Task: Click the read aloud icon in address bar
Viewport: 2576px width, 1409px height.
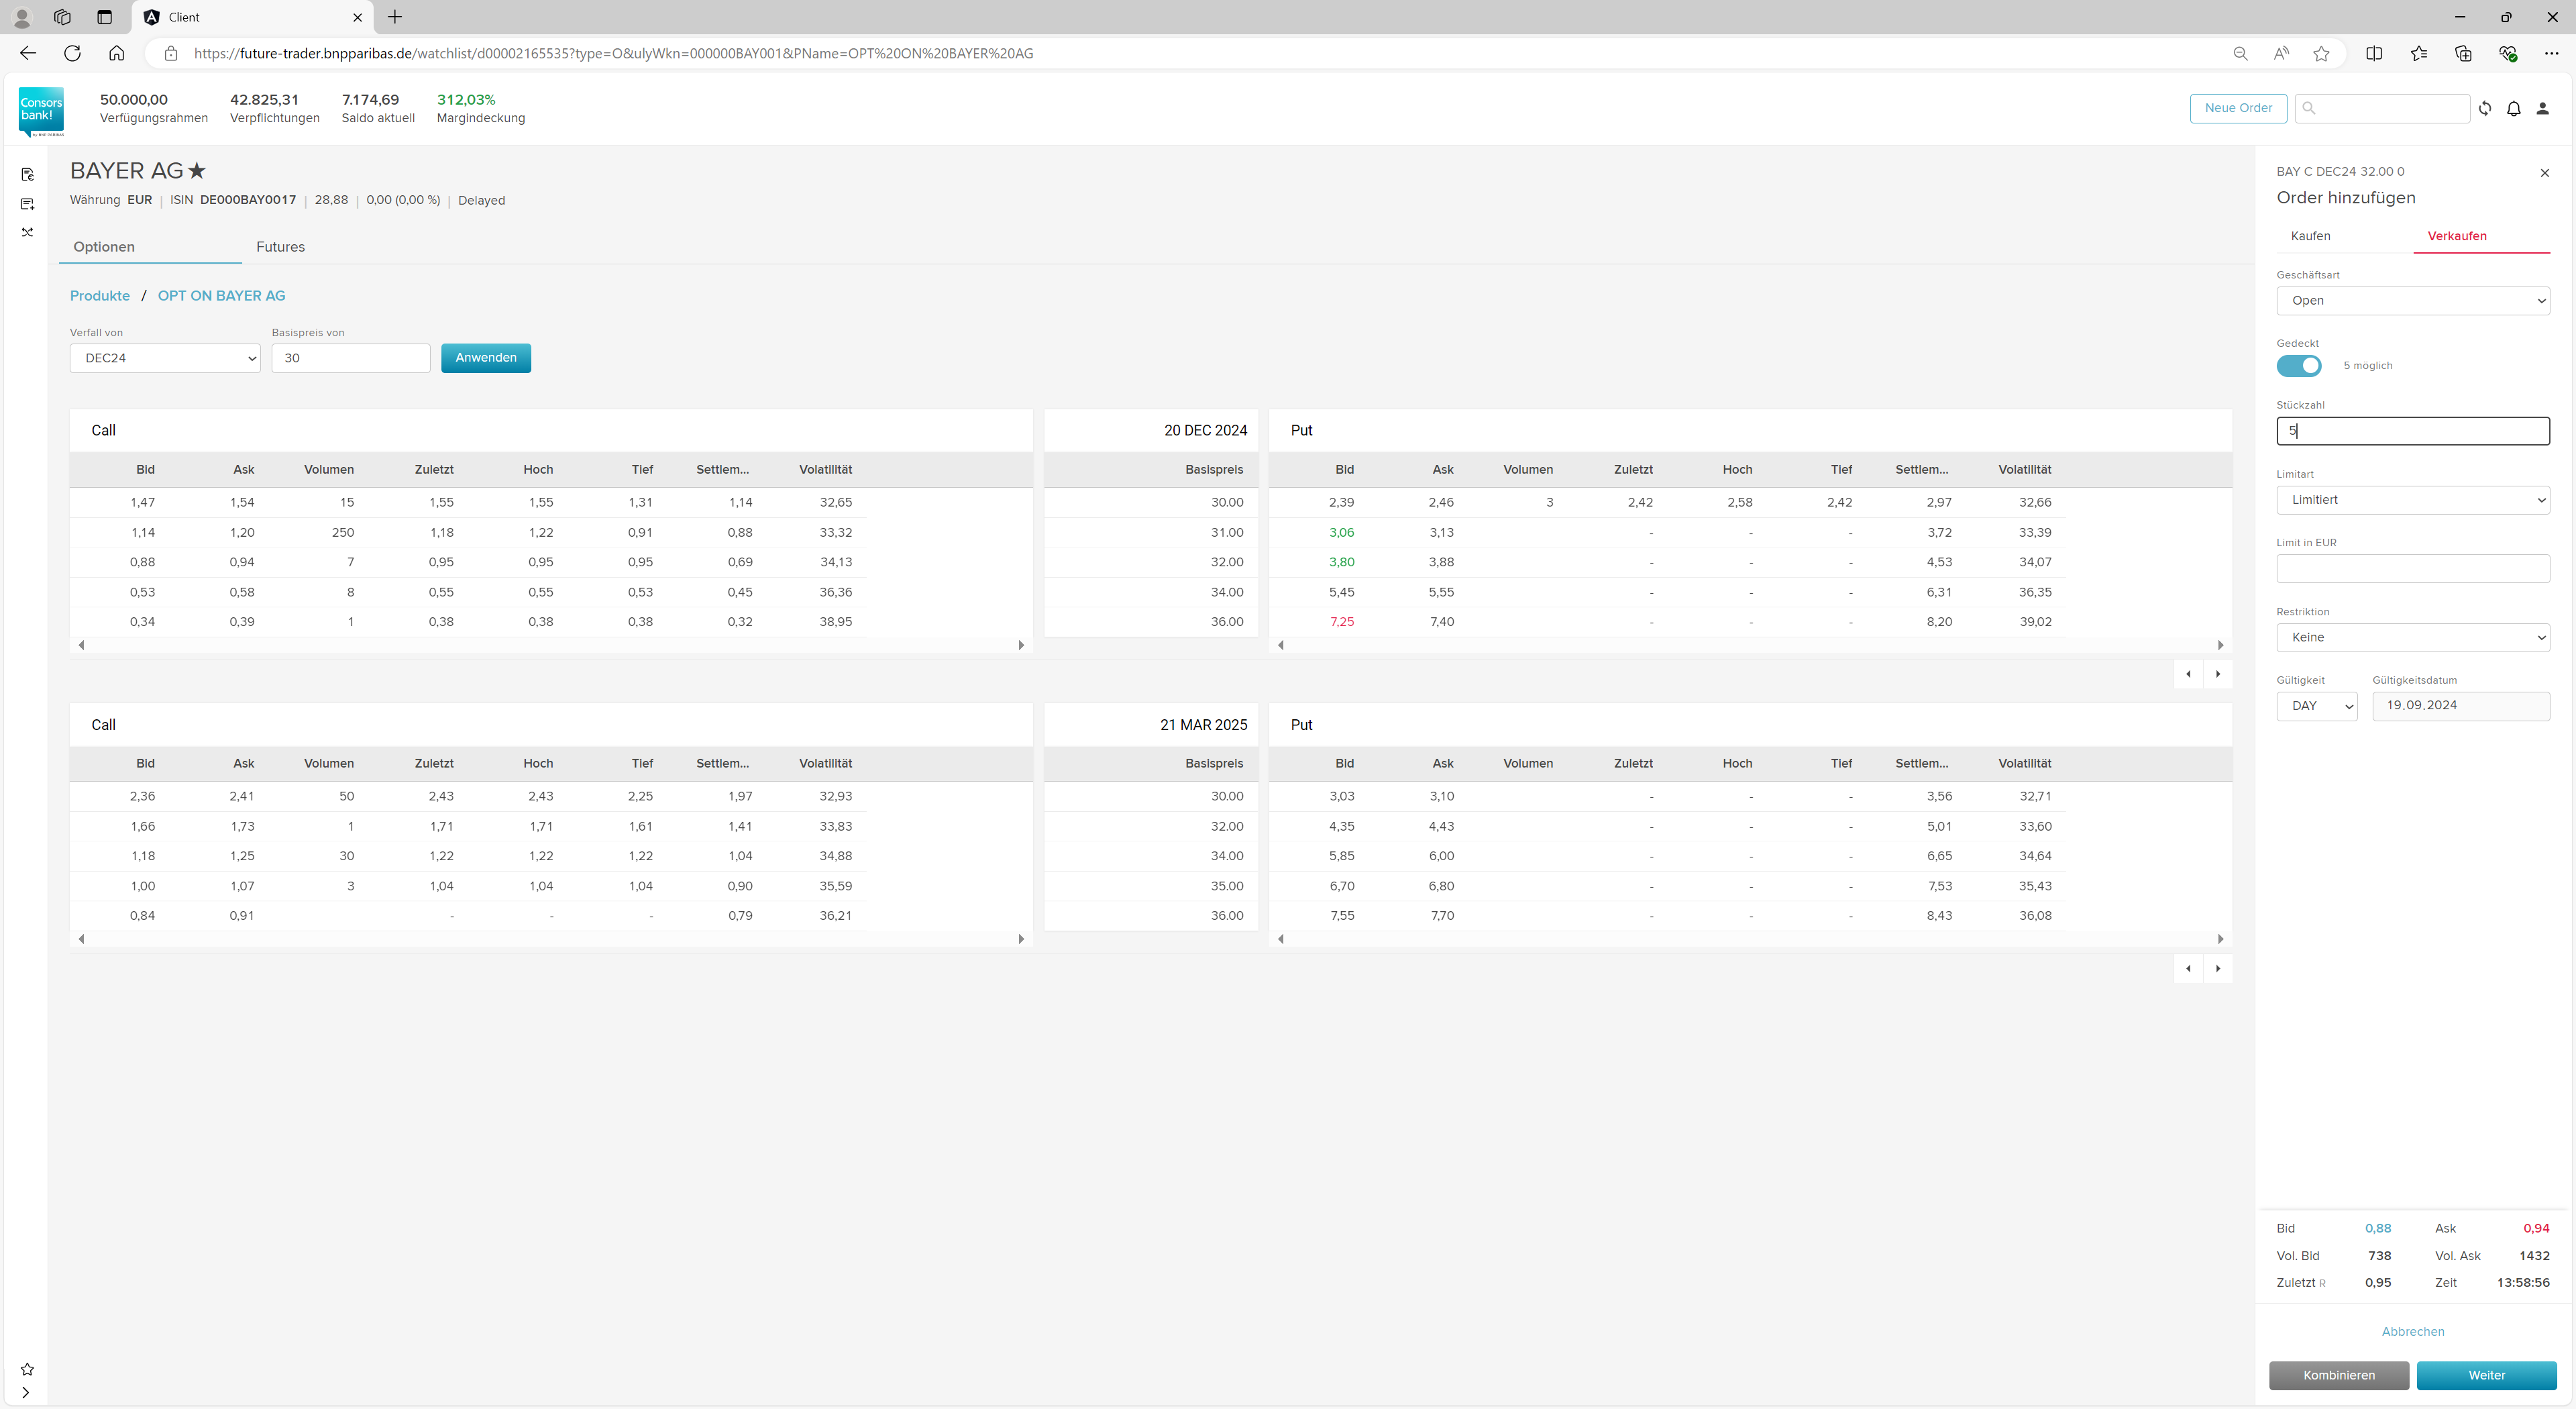Action: 2281,53
